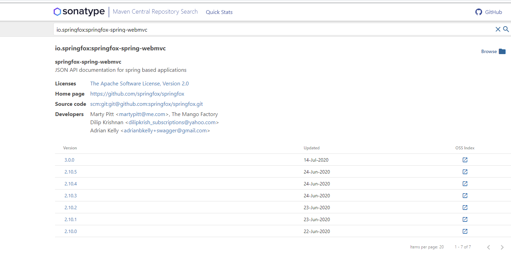Open OSS Index report for version 2.10.2
Viewport: 511px width, 264px height.
pyautogui.click(x=465, y=207)
